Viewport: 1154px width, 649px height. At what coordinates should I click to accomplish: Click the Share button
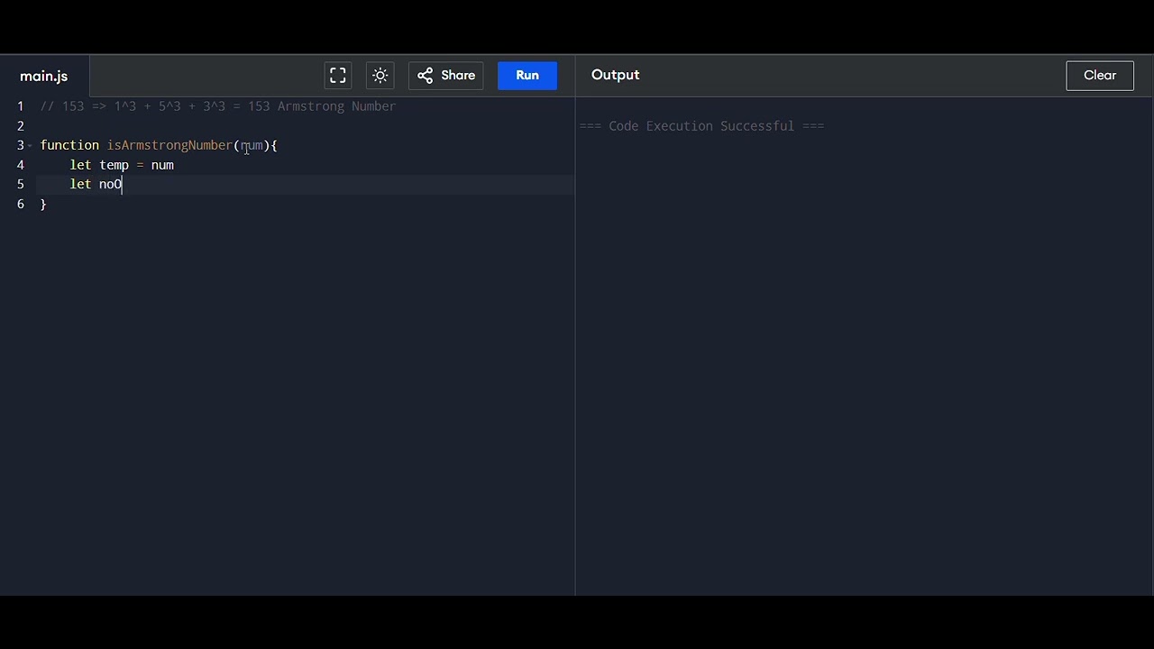[x=446, y=76]
